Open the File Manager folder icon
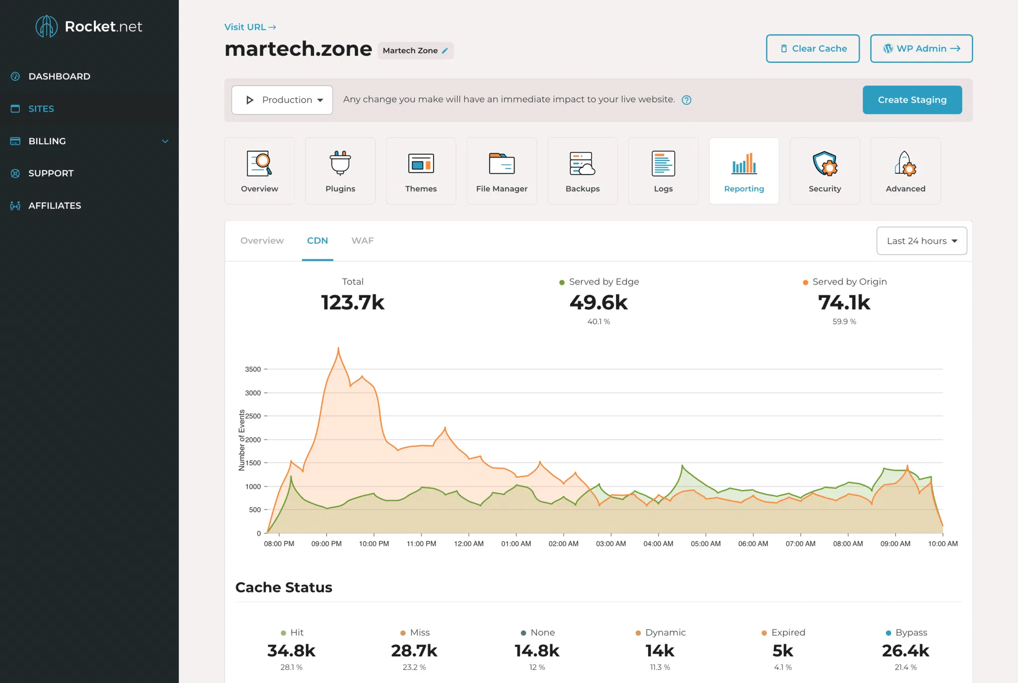1018x683 pixels. coord(502,164)
